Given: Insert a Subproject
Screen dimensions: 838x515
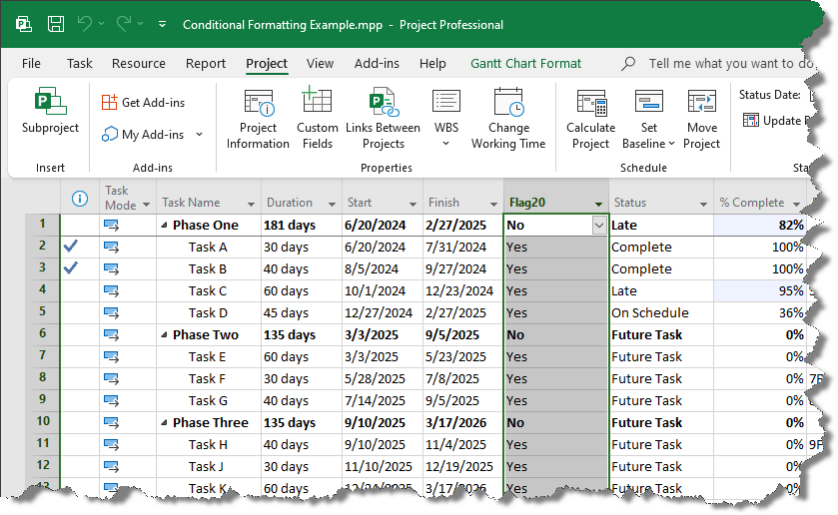Looking at the screenshot, I should (50, 111).
